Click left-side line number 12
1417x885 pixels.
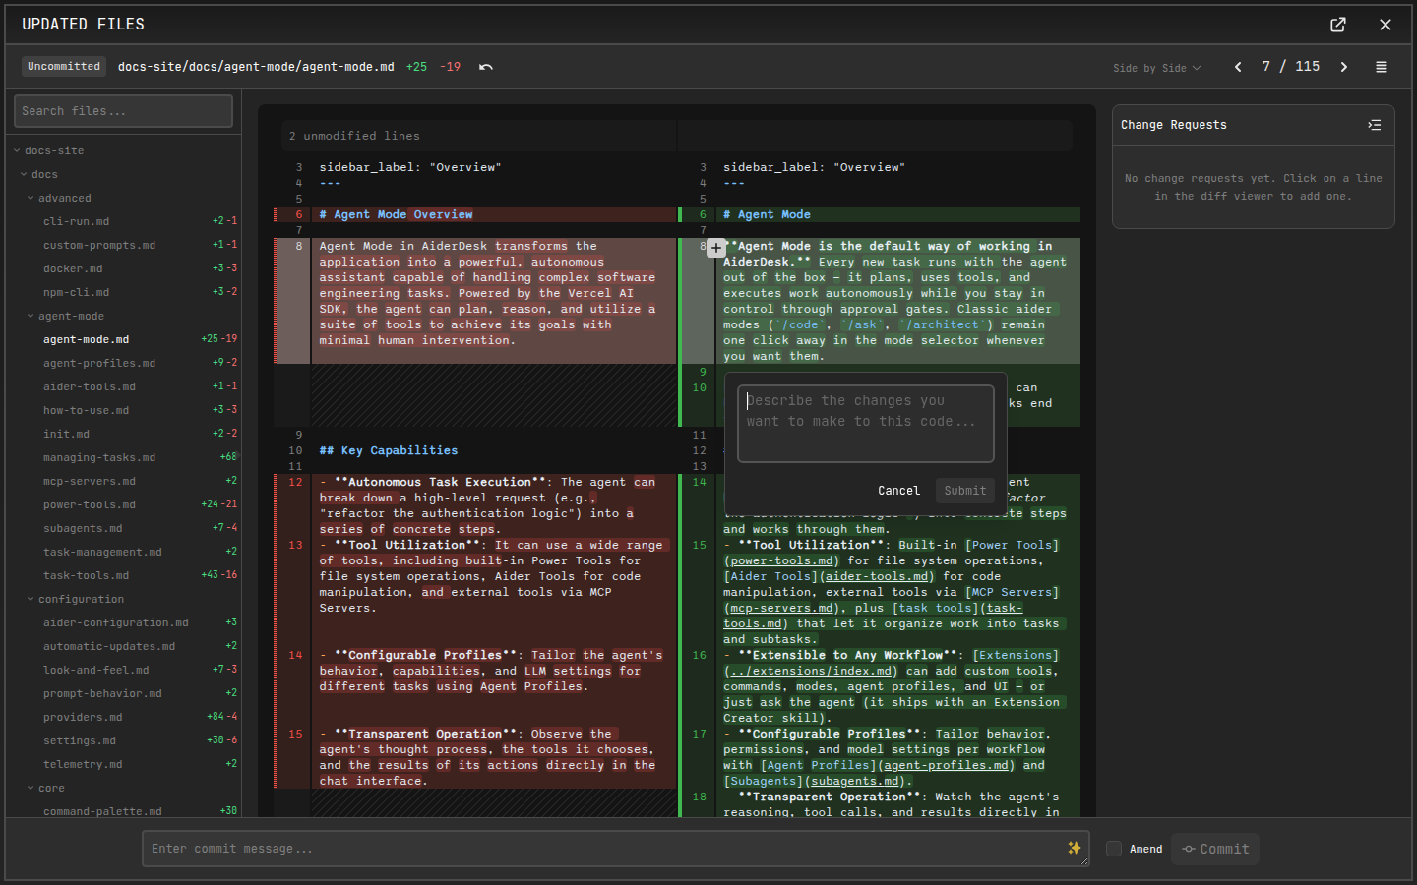[295, 482]
